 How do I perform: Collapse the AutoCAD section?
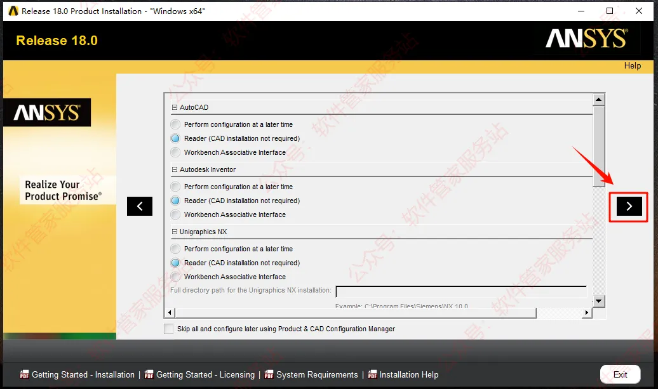point(175,107)
